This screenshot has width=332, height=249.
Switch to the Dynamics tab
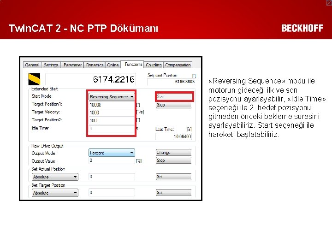coord(95,65)
